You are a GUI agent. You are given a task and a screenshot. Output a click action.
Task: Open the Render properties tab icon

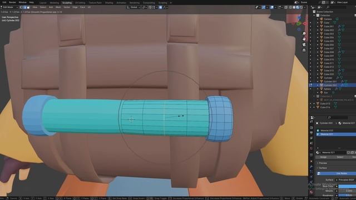point(311,128)
